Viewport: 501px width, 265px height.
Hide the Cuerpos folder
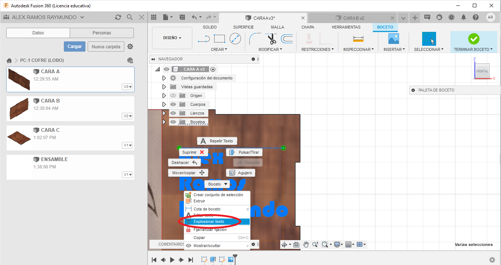pyautogui.click(x=173, y=104)
